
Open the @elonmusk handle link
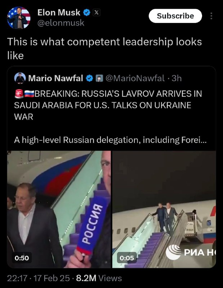pyautogui.click(x=61, y=23)
